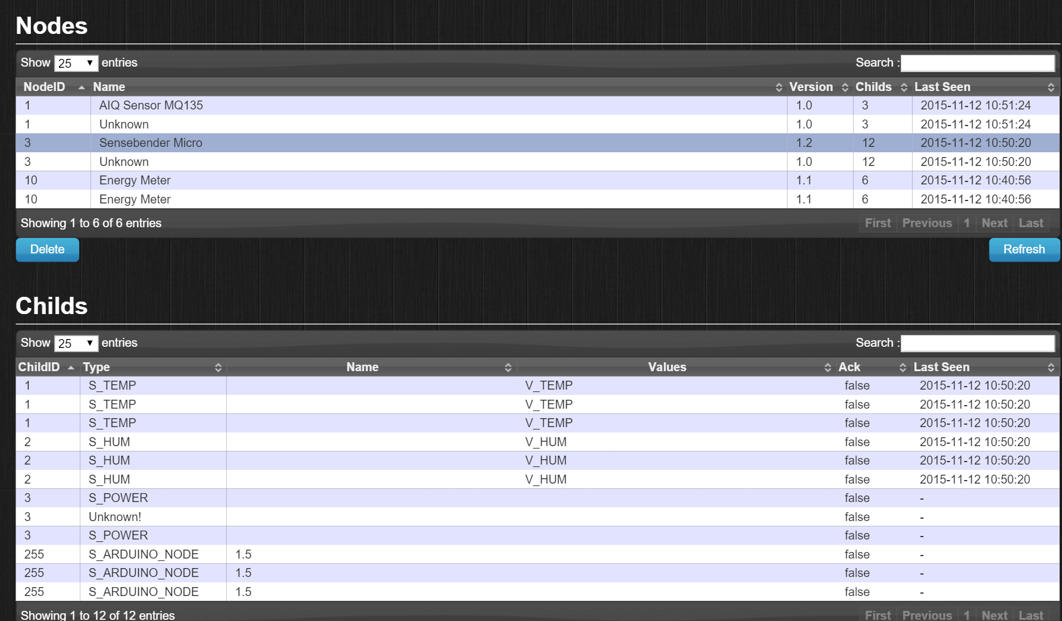Click Nodes 'Showing 1 to 6 of 6 entries' text

point(91,223)
